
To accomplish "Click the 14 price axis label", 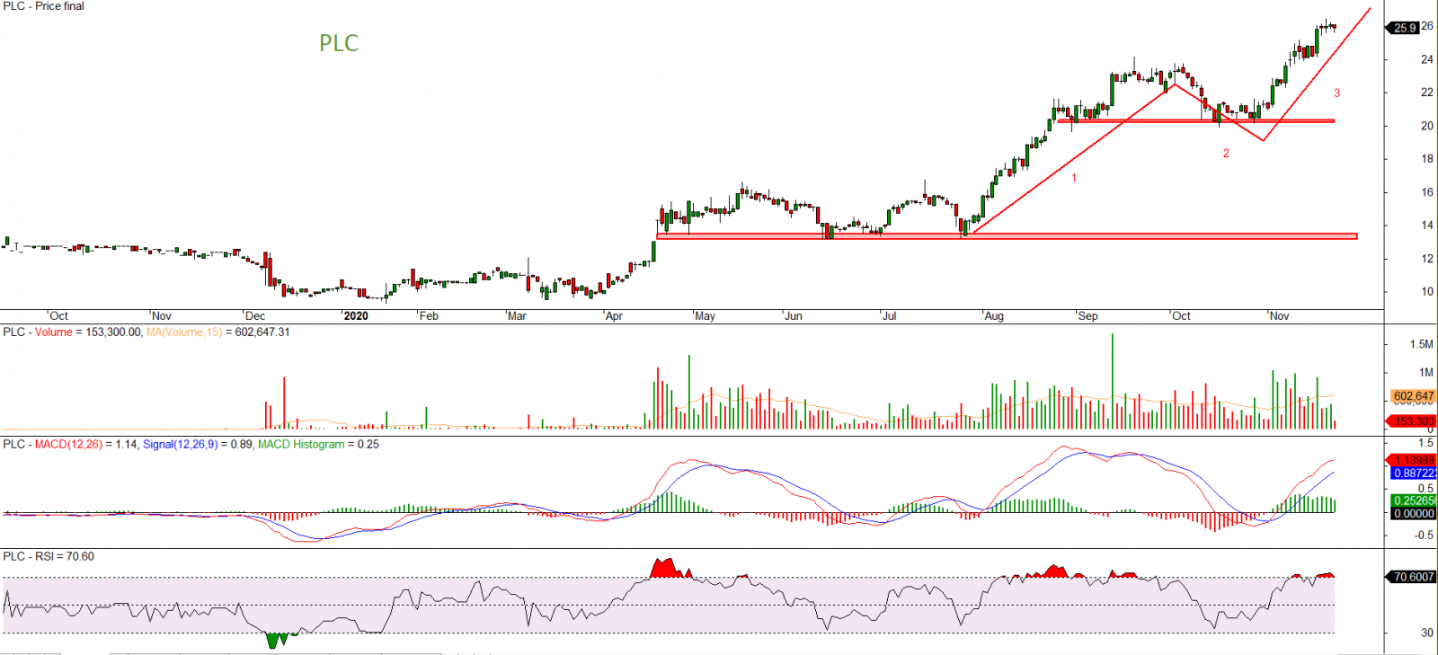I will coord(1427,226).
